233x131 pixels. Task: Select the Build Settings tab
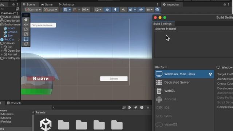(162, 24)
